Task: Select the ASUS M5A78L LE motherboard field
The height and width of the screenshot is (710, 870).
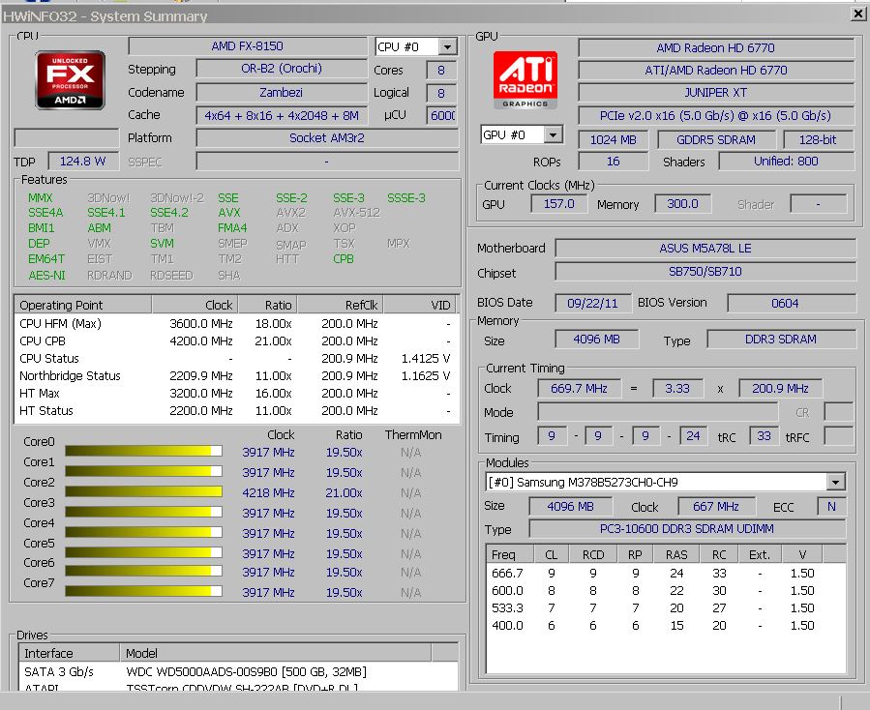Action: 705,248
